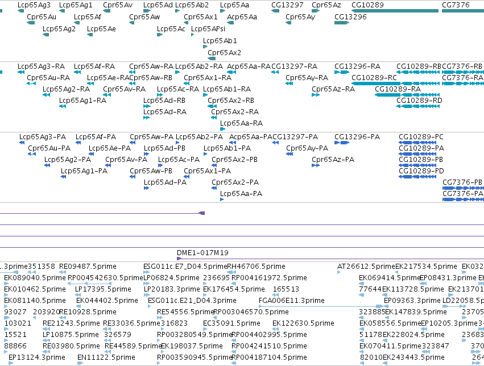
Task: Open EST EC35091.5prime
Action: (x=231, y=324)
